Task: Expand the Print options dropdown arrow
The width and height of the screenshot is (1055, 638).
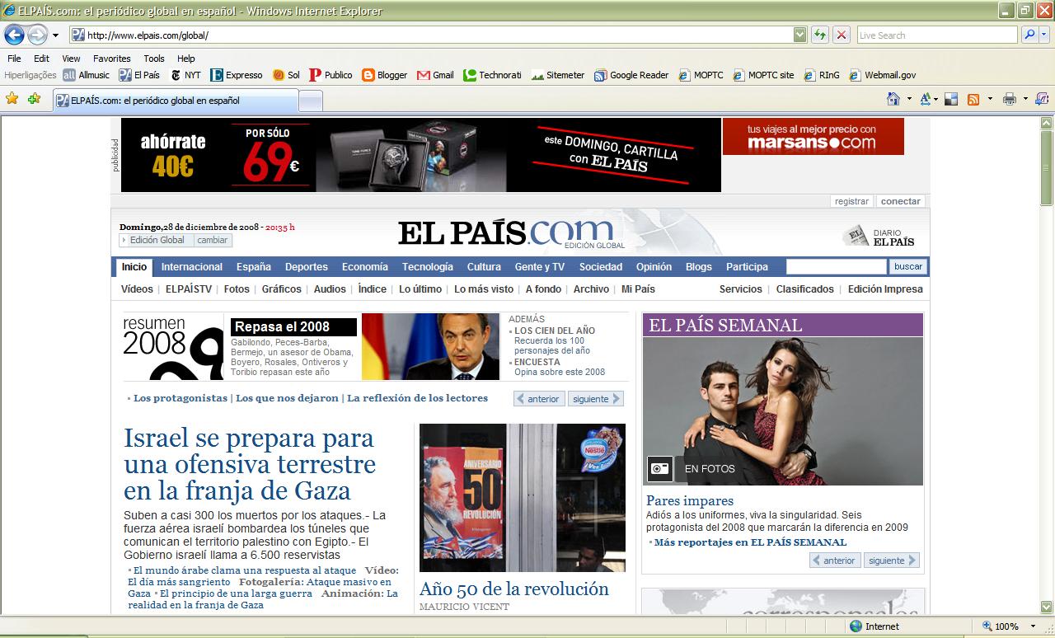Action: coord(1025,99)
